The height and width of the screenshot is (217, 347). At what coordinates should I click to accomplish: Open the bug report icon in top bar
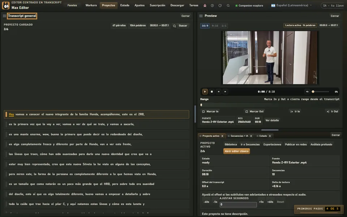point(205,5)
